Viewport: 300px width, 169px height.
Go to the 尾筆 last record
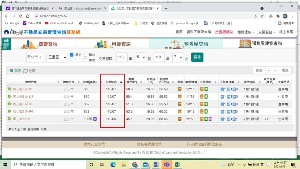point(285,70)
